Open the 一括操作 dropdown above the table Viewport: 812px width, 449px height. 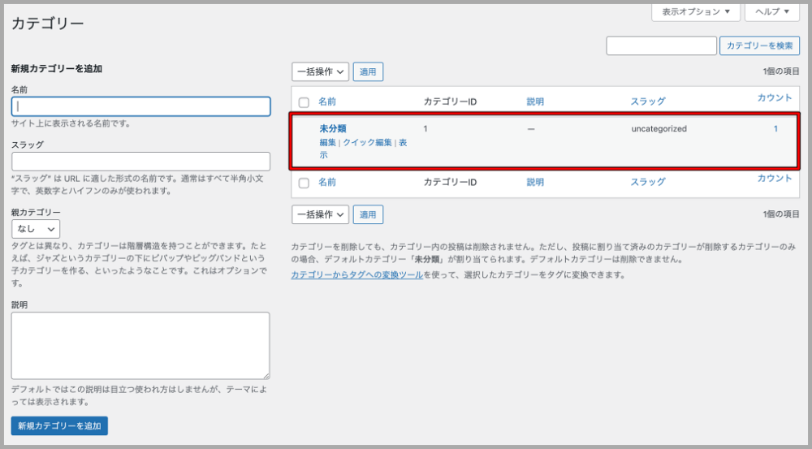(x=320, y=71)
